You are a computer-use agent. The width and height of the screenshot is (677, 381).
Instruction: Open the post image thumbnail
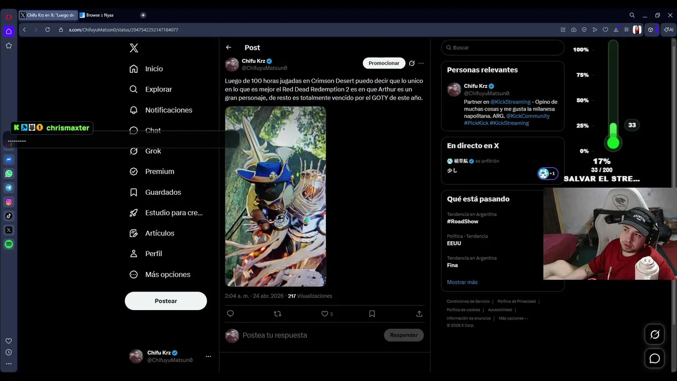[276, 196]
